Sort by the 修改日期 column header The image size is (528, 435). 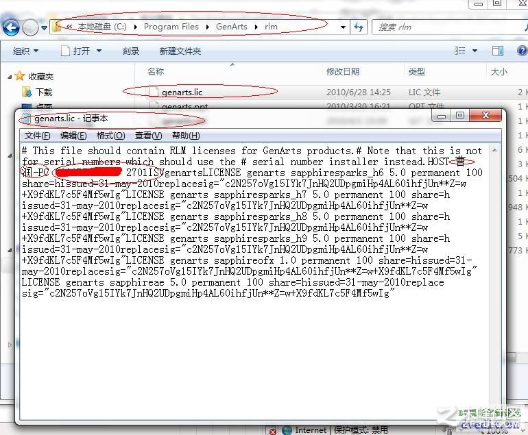[343, 71]
